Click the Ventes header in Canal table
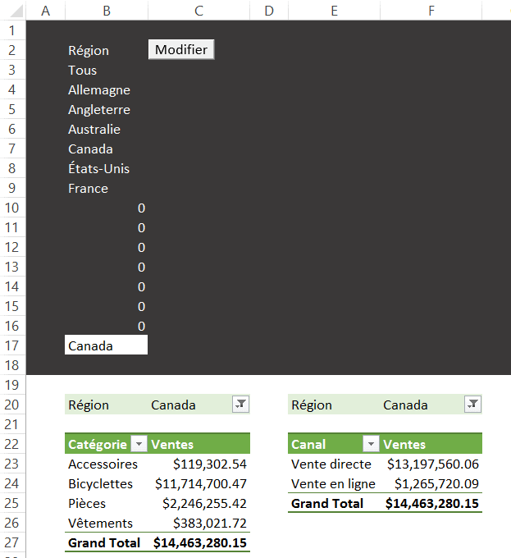Screen dimensions: 511x558 [x=405, y=444]
